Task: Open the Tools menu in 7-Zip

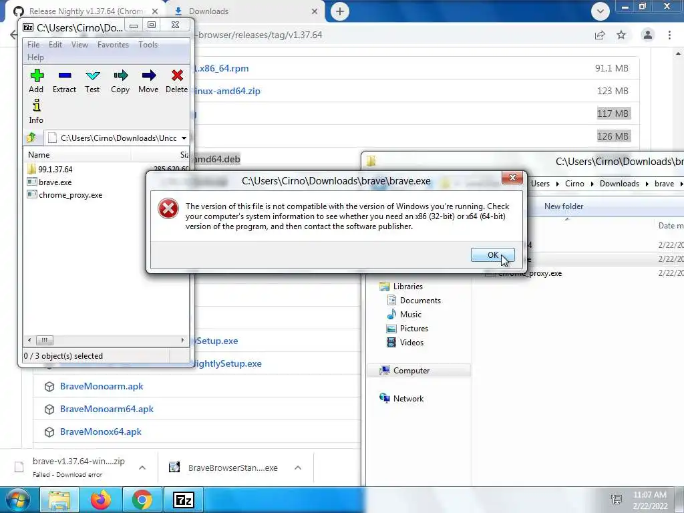Action: [148, 45]
